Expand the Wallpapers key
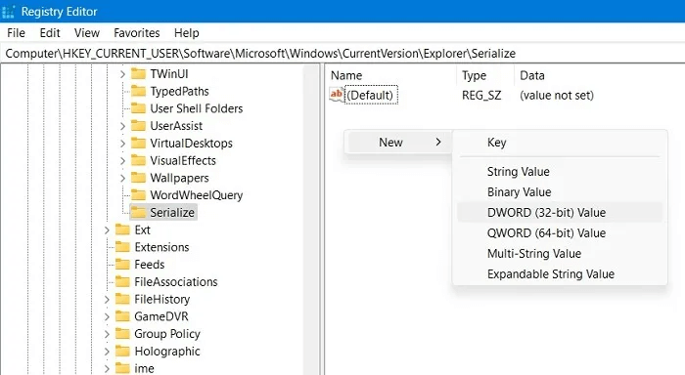 (x=122, y=178)
